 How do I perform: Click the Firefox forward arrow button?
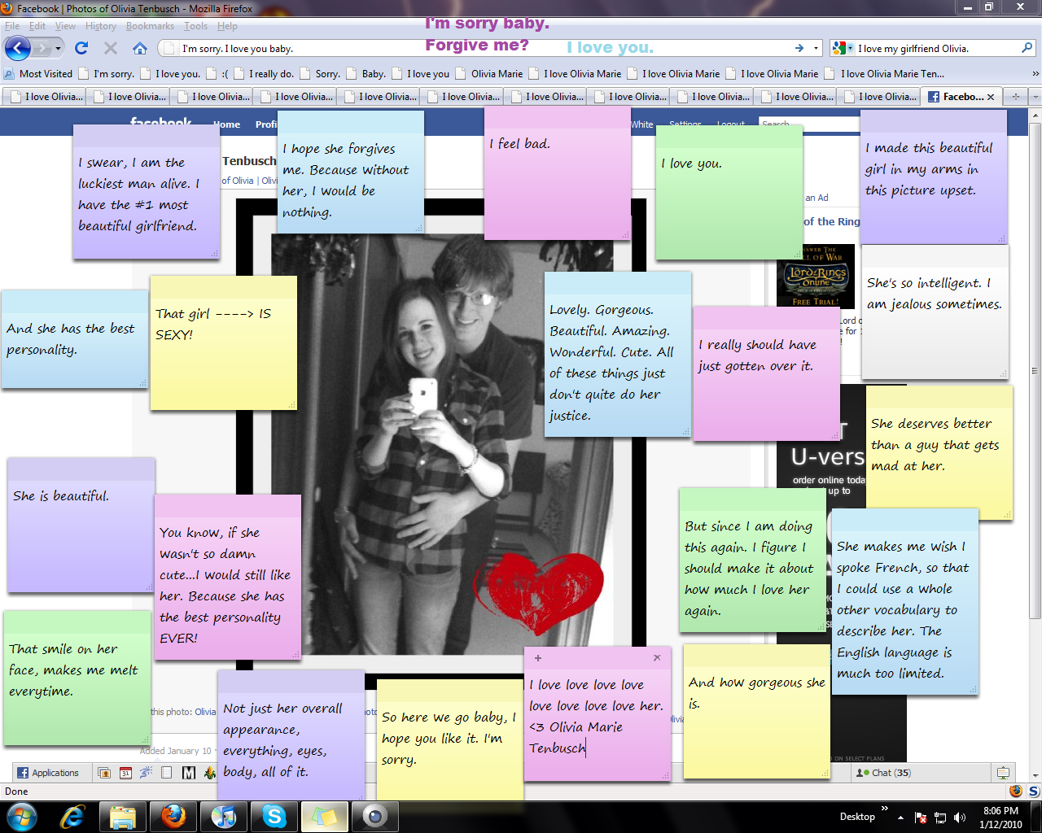42,48
